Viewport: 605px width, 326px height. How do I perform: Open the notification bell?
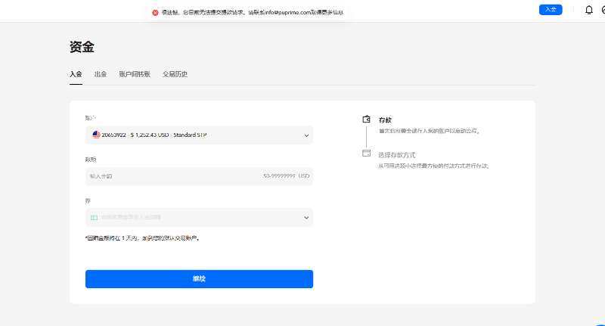click(x=589, y=10)
